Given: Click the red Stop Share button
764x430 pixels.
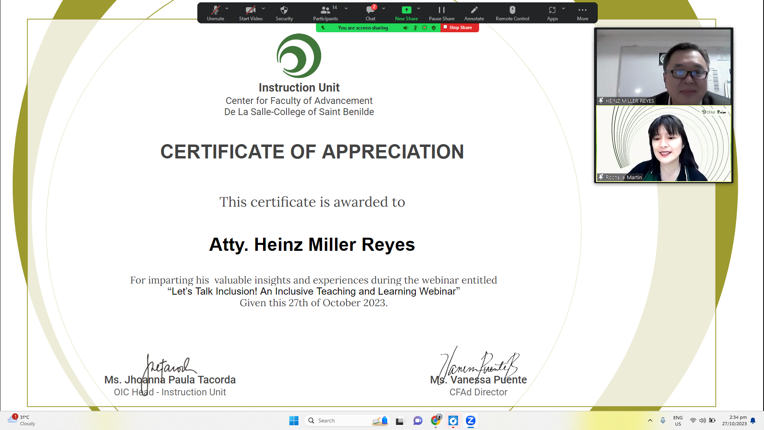Looking at the screenshot, I should (x=460, y=27).
